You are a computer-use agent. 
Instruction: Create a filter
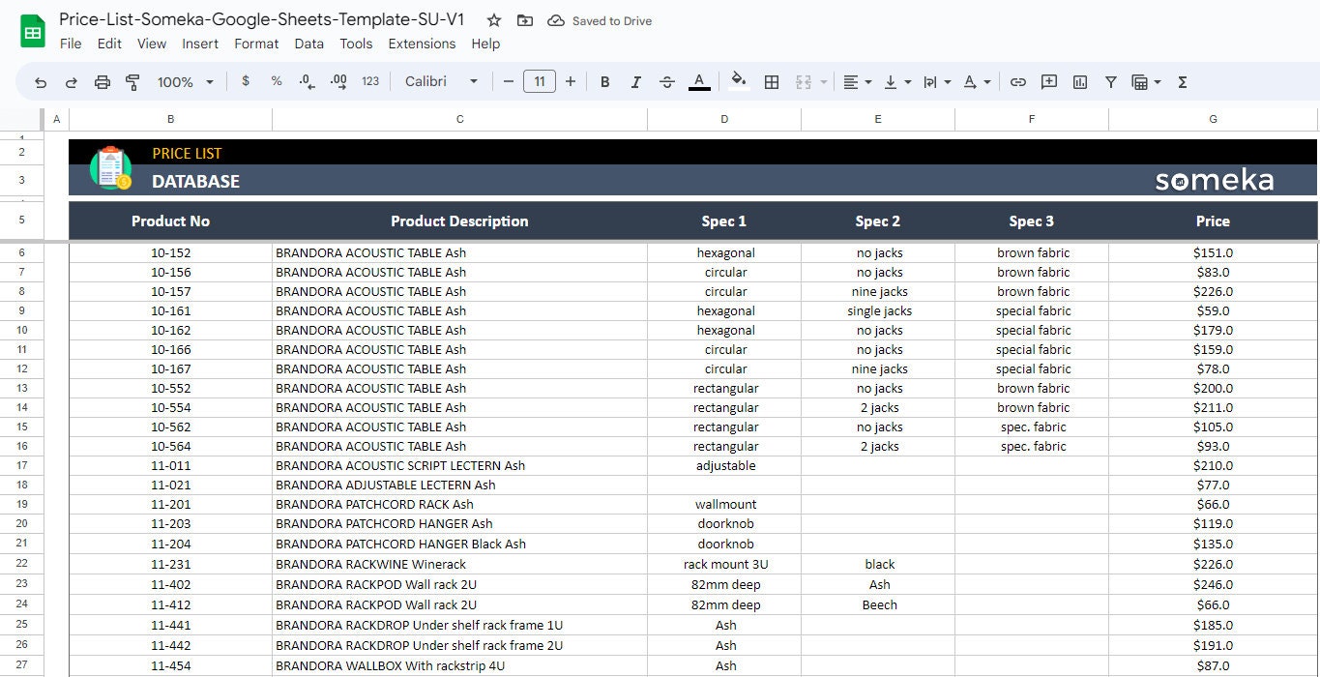(x=1110, y=81)
